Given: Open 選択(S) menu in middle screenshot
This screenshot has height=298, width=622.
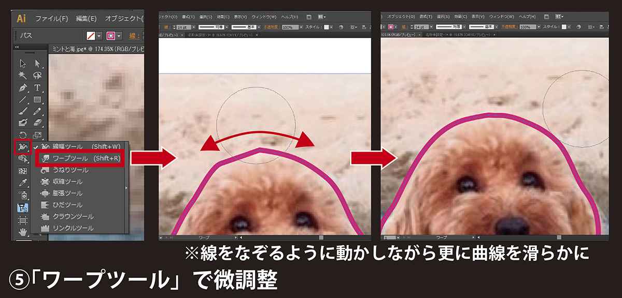Looking at the screenshot, I should click(206, 17).
